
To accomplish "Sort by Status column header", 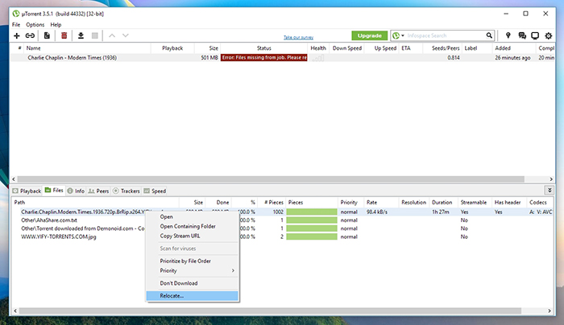I will (x=263, y=48).
